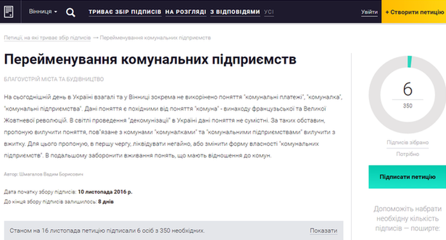Select the З відповідями tab
Screen dimensions: 446x240
[235, 12]
